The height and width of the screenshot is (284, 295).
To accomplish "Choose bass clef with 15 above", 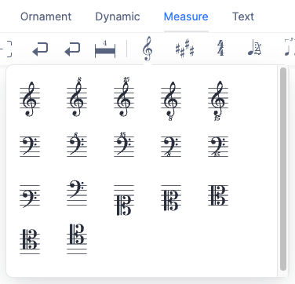I will click(x=124, y=144).
